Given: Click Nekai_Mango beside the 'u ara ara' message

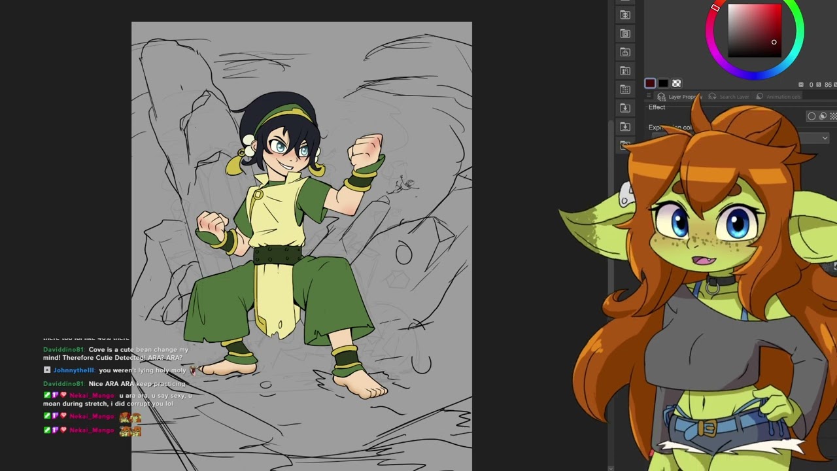Looking at the screenshot, I should pyautogui.click(x=92, y=396).
